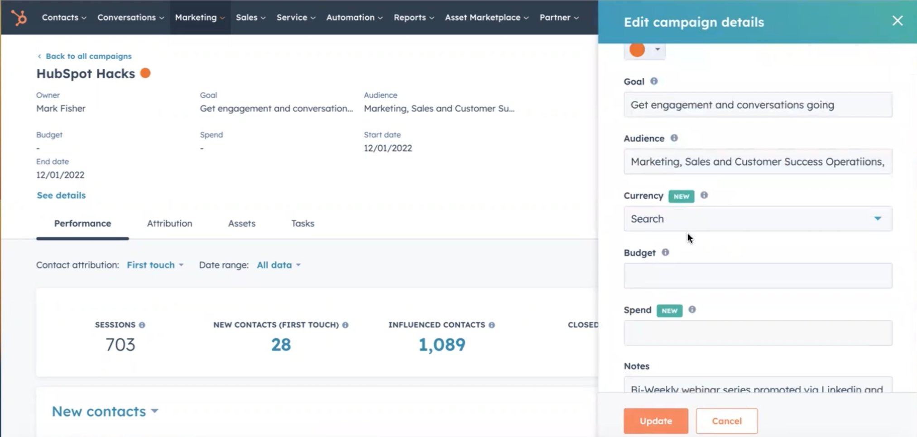Viewport: 917px width, 437px height.
Task: Open the Marketing menu in navigation
Action: pyautogui.click(x=200, y=18)
